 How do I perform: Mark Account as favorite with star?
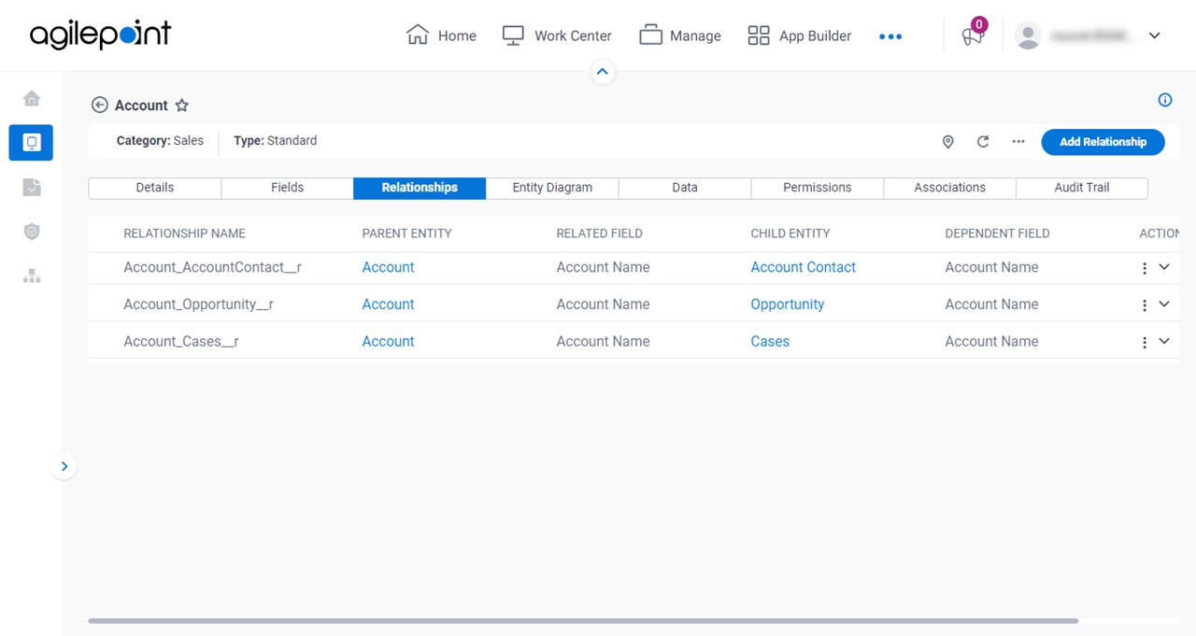182,106
